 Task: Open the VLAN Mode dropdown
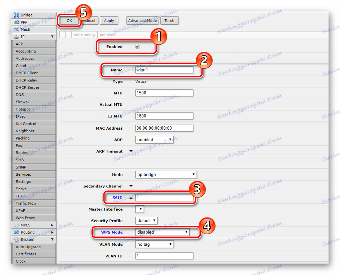click(x=155, y=244)
